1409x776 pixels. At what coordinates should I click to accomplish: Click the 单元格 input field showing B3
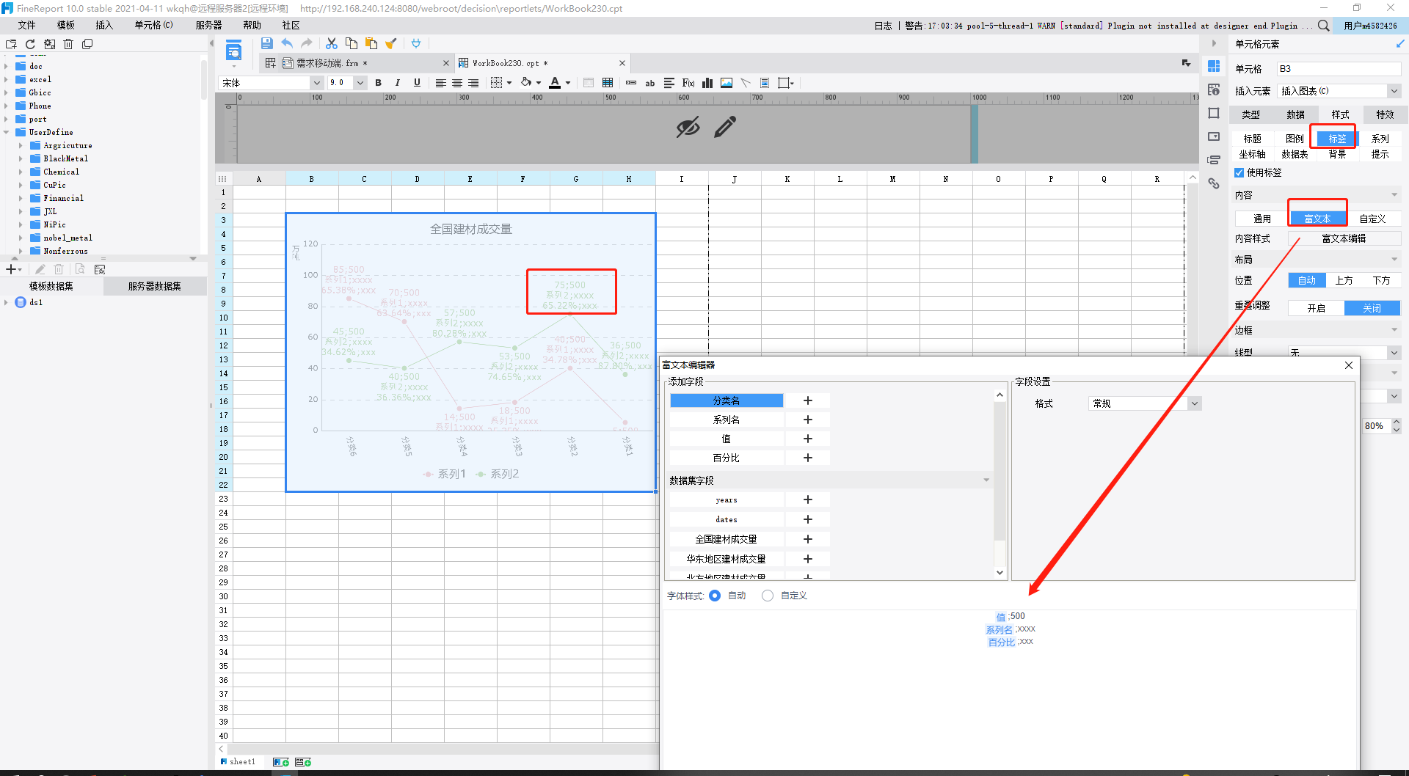click(1339, 69)
